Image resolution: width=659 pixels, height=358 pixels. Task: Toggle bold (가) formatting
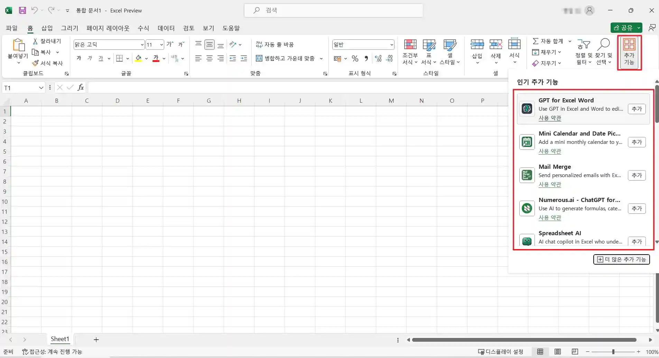pos(79,58)
